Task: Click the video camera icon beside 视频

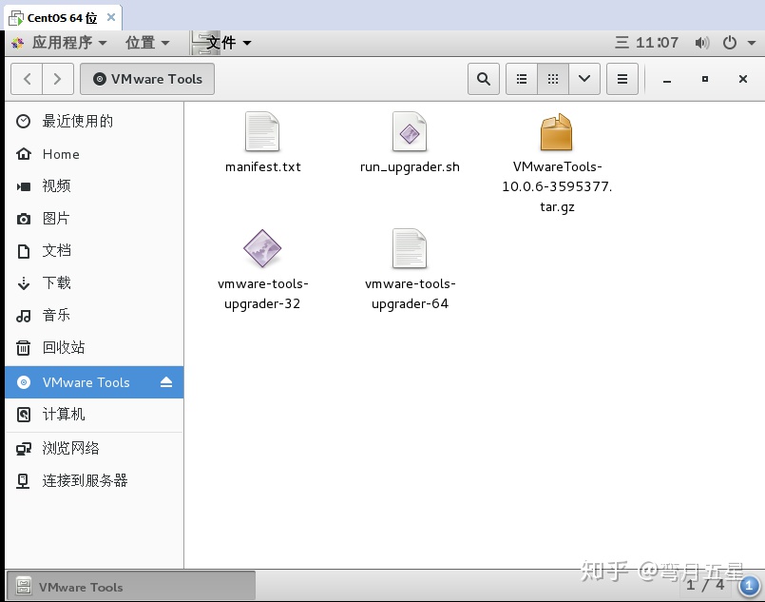Action: 24,186
